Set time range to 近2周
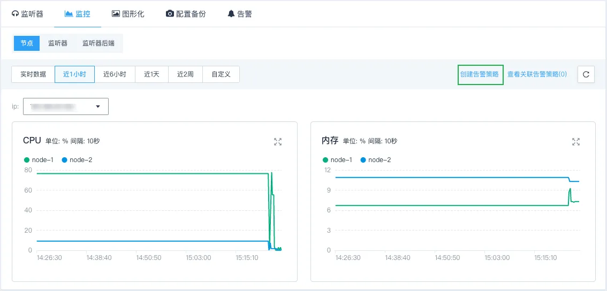Screen dimensions: 607x291 (x=185, y=74)
